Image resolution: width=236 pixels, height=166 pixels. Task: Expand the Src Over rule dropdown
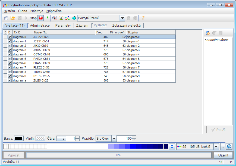coord(114,139)
